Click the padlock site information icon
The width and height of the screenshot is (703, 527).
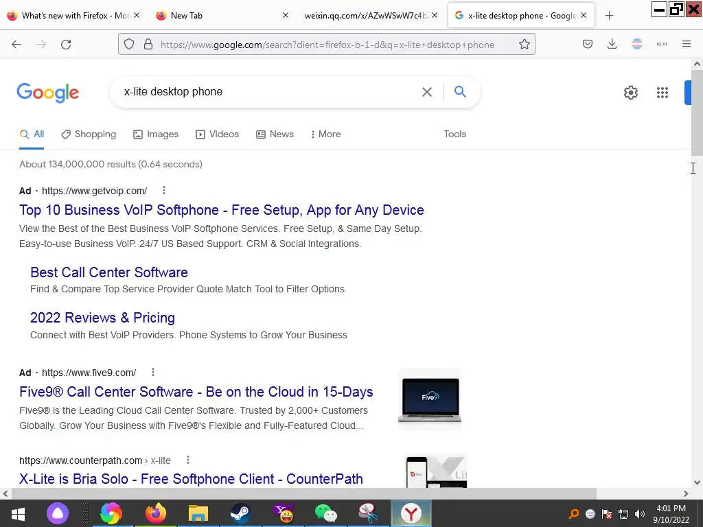148,45
